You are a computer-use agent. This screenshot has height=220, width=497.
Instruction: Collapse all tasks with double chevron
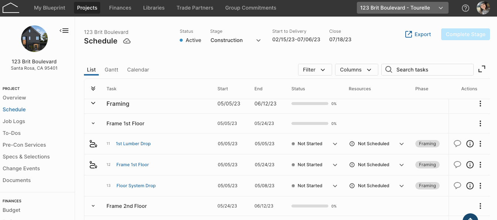click(x=93, y=88)
